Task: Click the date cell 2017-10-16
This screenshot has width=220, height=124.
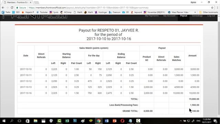Action: 26,93
